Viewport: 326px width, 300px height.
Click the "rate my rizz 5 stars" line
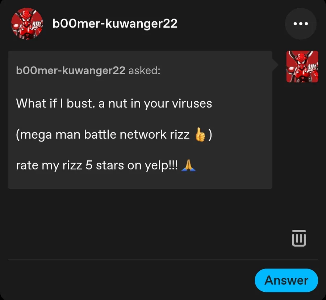tap(97, 165)
